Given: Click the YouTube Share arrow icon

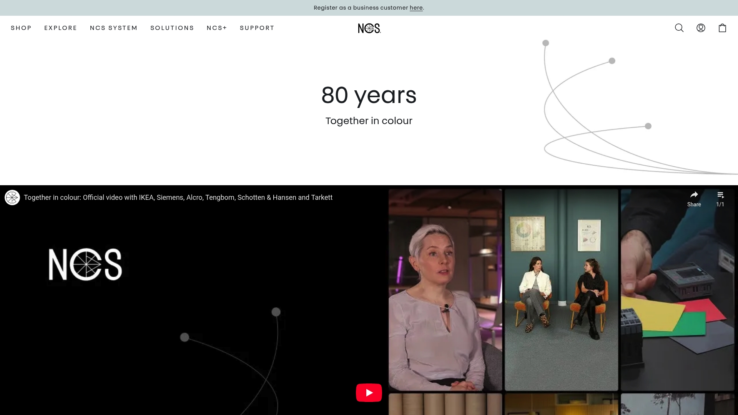Looking at the screenshot, I should pos(694,195).
